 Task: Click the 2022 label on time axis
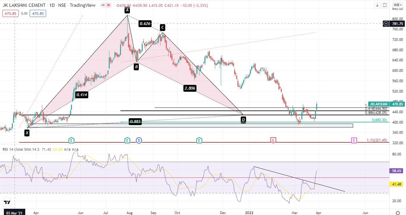pyautogui.click(x=248, y=213)
